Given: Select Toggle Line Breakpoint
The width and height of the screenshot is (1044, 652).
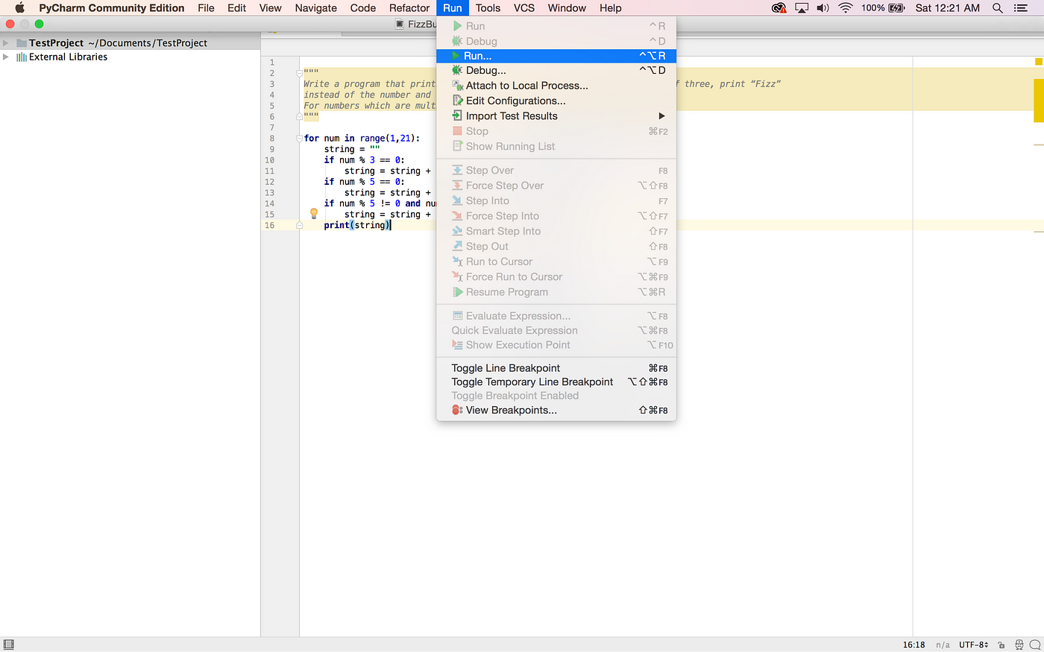Looking at the screenshot, I should (x=556, y=368).
